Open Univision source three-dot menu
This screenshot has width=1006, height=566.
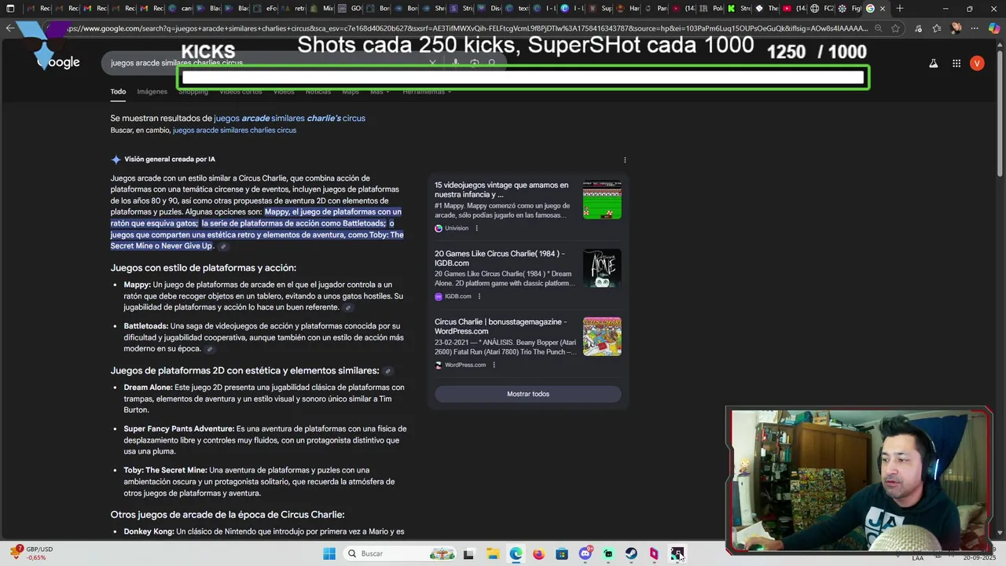click(x=476, y=228)
